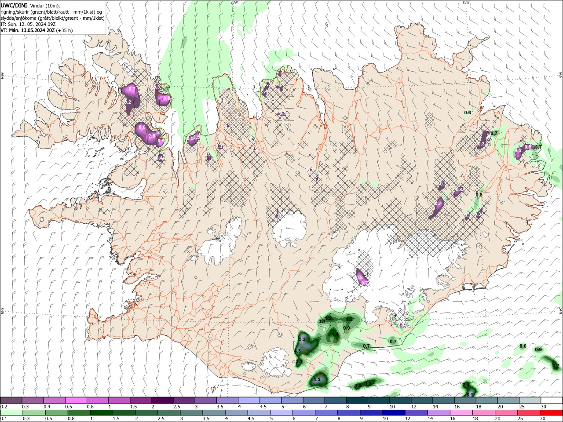Image resolution: width=563 pixels, height=422 pixels.
Task: Select the dark green bottom legend row swatch between 1 and 1.5
Action: 101,413
